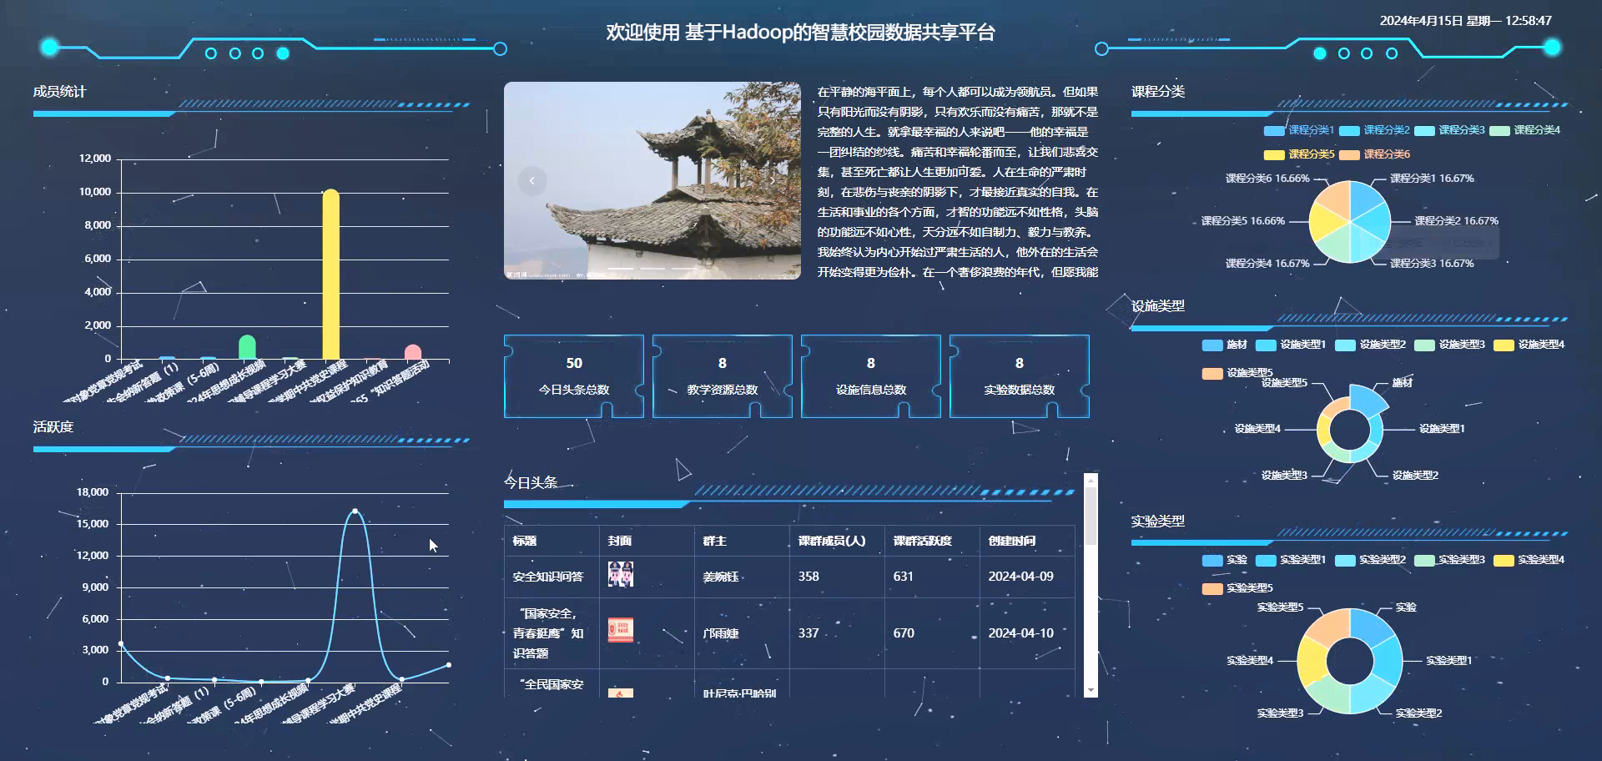1602x761 pixels.
Task: Toggle 设施类型5 legend item
Action: [x=1237, y=373]
